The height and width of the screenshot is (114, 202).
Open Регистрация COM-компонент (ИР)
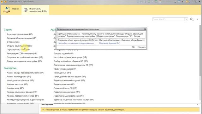click(x=22, y=54)
